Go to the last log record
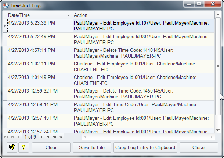This screenshot has height=158, width=224. pos(54,137)
